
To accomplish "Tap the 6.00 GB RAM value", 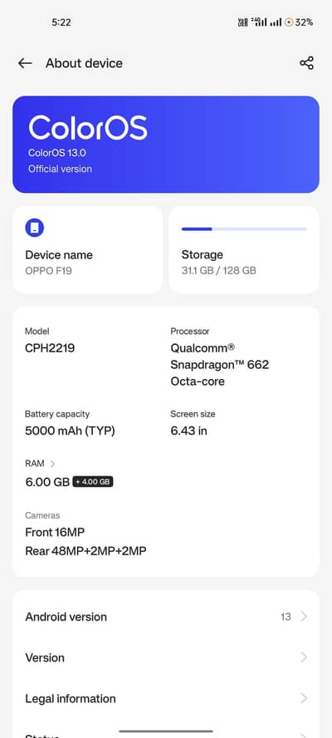I will pos(47,482).
